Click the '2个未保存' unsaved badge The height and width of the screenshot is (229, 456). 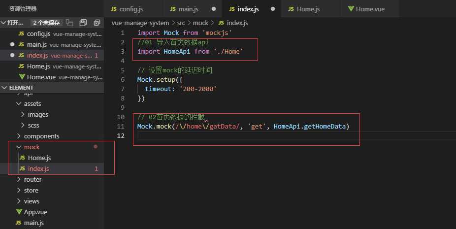tap(46, 23)
